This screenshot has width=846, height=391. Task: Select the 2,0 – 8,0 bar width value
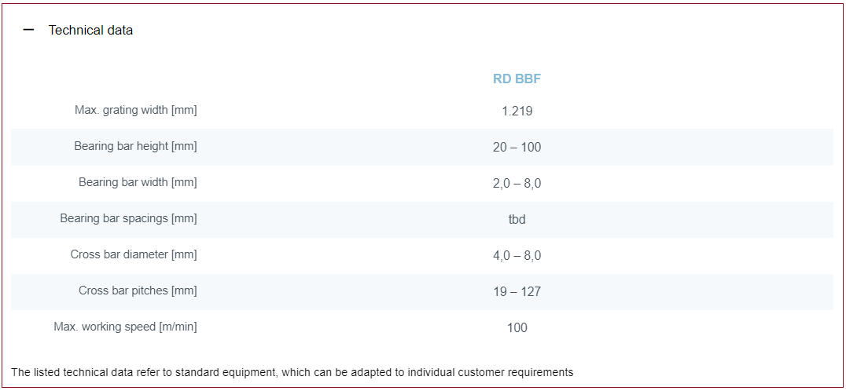pos(517,183)
